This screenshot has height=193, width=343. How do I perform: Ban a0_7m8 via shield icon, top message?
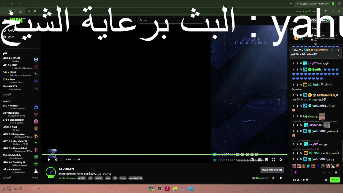(x=301, y=85)
